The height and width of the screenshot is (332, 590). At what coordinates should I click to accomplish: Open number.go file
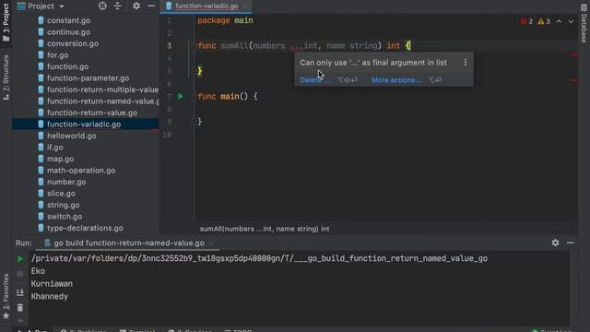pos(66,182)
